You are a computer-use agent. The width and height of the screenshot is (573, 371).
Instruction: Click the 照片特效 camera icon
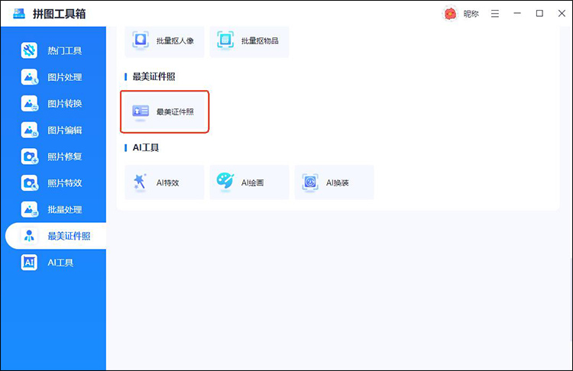29,183
